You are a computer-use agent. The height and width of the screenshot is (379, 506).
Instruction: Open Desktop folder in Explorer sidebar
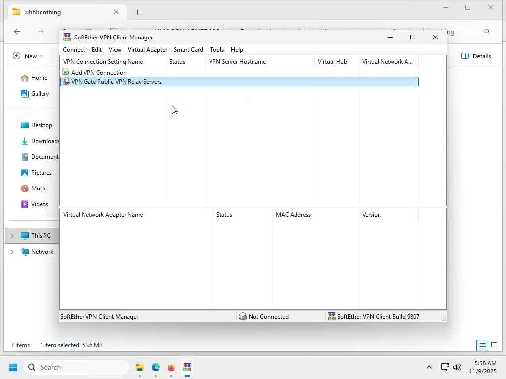tap(36, 125)
